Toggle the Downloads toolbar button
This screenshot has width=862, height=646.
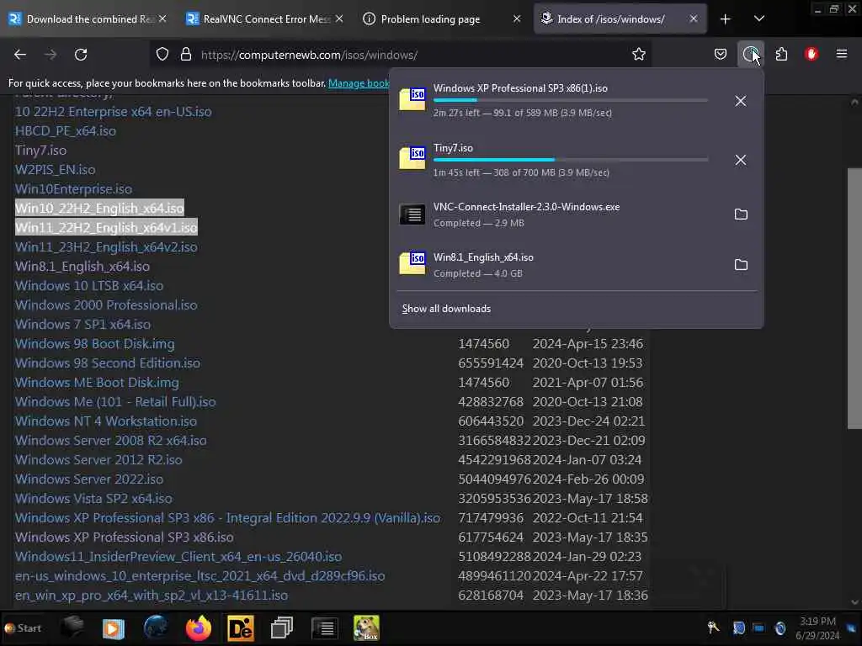(x=750, y=55)
